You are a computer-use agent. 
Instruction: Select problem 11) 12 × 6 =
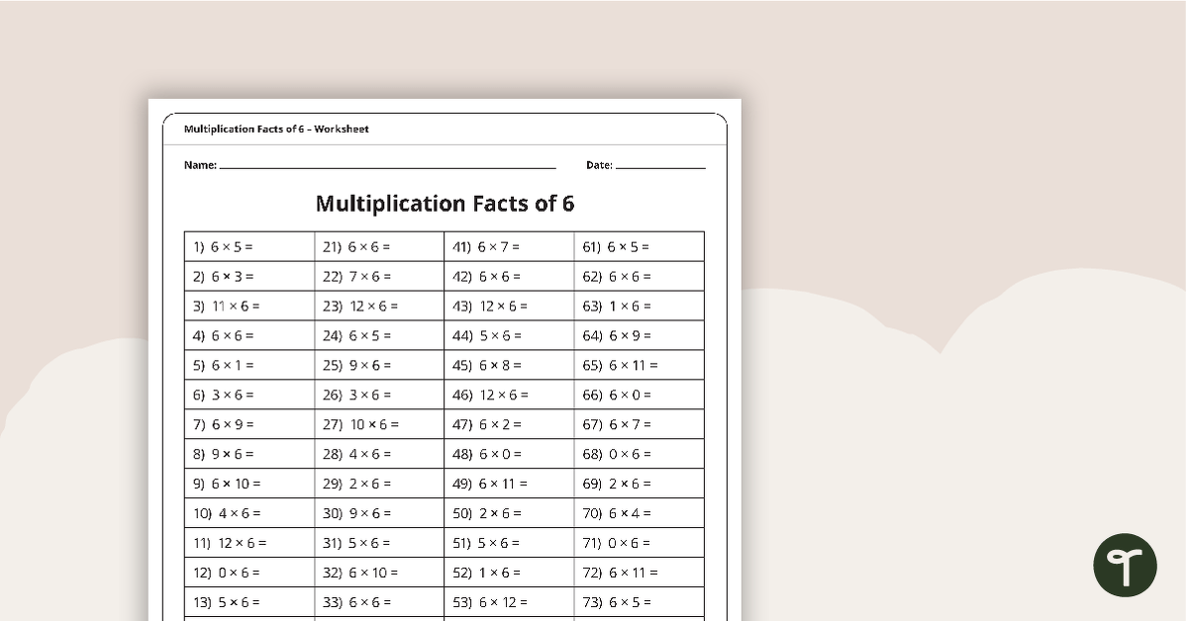coord(230,542)
